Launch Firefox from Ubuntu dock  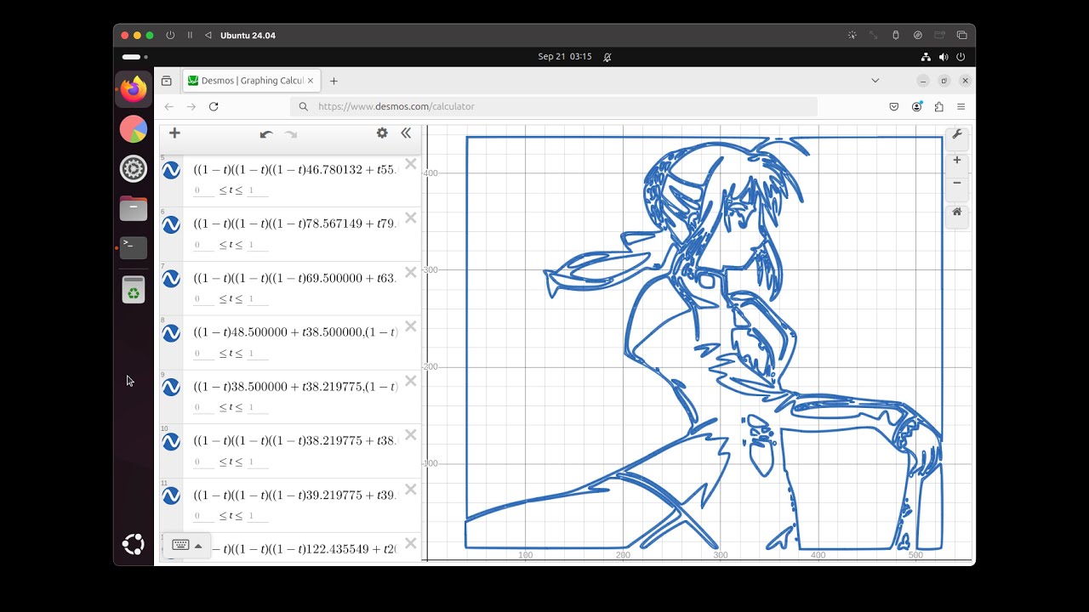(134, 89)
